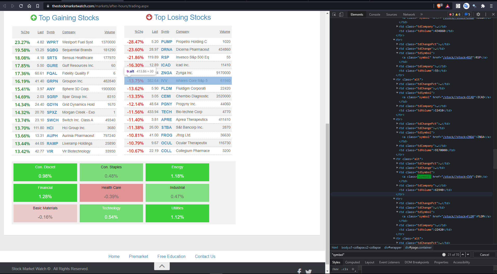Click the browser back arrow
497x274 pixels.
[4, 6]
